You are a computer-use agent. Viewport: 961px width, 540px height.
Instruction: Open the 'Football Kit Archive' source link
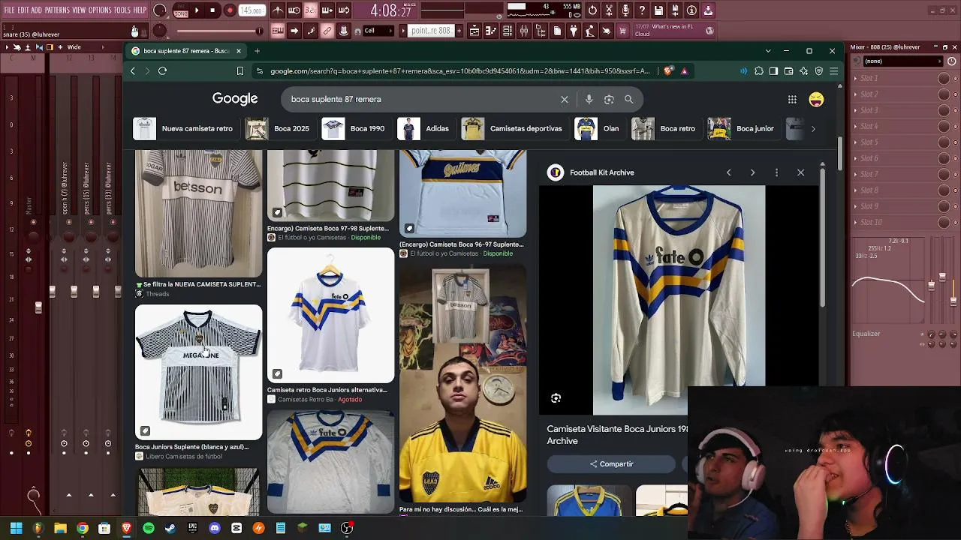point(592,172)
